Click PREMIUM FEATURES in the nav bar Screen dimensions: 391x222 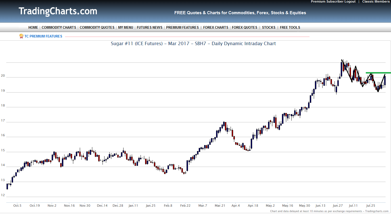point(182,28)
